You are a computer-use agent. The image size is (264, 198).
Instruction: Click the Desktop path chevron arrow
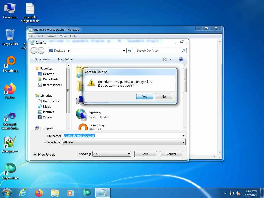pyautogui.click(x=69, y=51)
